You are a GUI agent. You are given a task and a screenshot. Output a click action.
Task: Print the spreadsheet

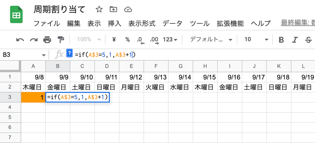[47, 40]
